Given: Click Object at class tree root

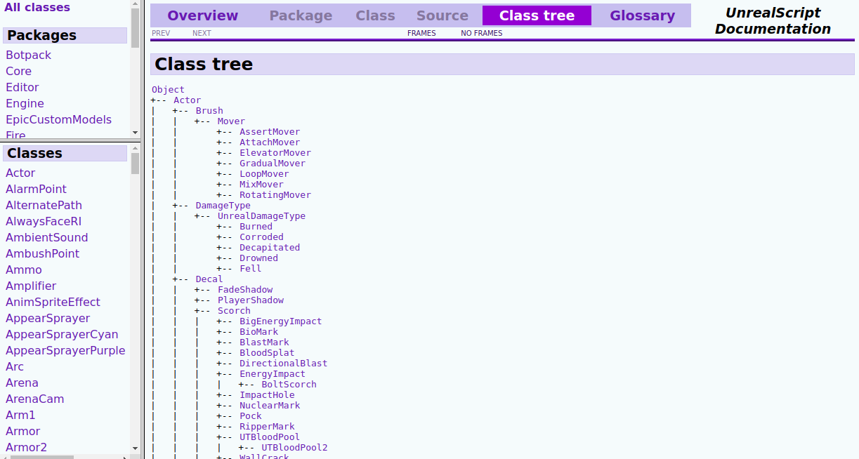Looking at the screenshot, I should click(x=168, y=89).
